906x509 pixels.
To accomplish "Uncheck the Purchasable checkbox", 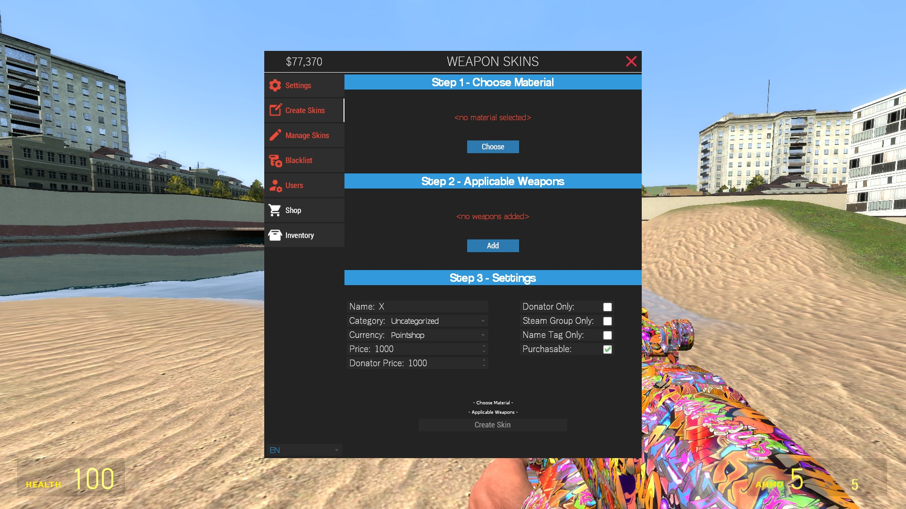I will pyautogui.click(x=607, y=349).
